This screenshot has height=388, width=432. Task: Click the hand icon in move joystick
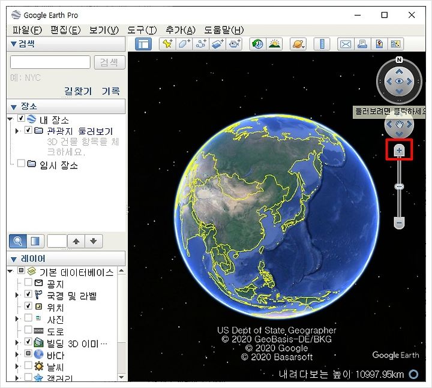[x=399, y=125]
